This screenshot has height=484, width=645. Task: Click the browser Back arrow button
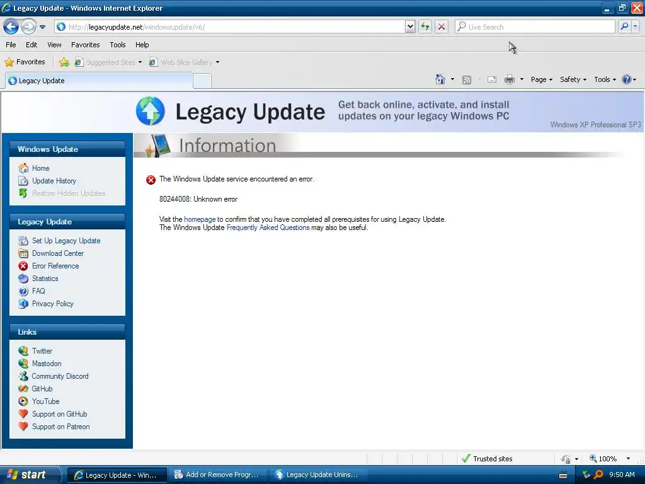(11, 27)
